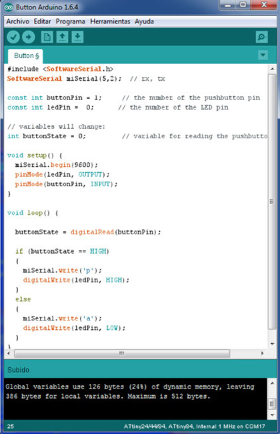
Task: Save sketch with the down-arrow icon
Action: point(78,37)
